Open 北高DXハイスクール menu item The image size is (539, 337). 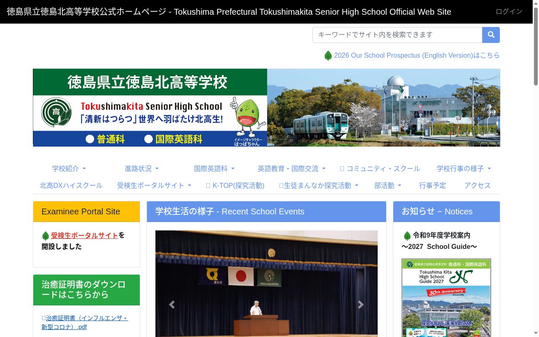pyautogui.click(x=71, y=185)
